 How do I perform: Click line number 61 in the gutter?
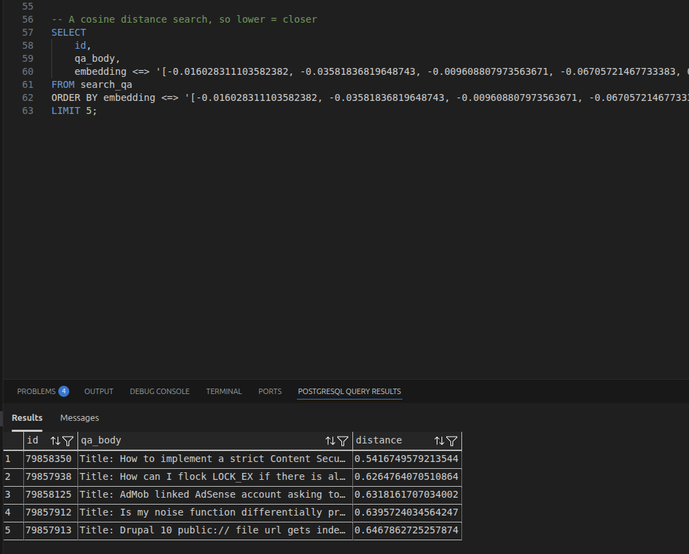click(x=27, y=84)
